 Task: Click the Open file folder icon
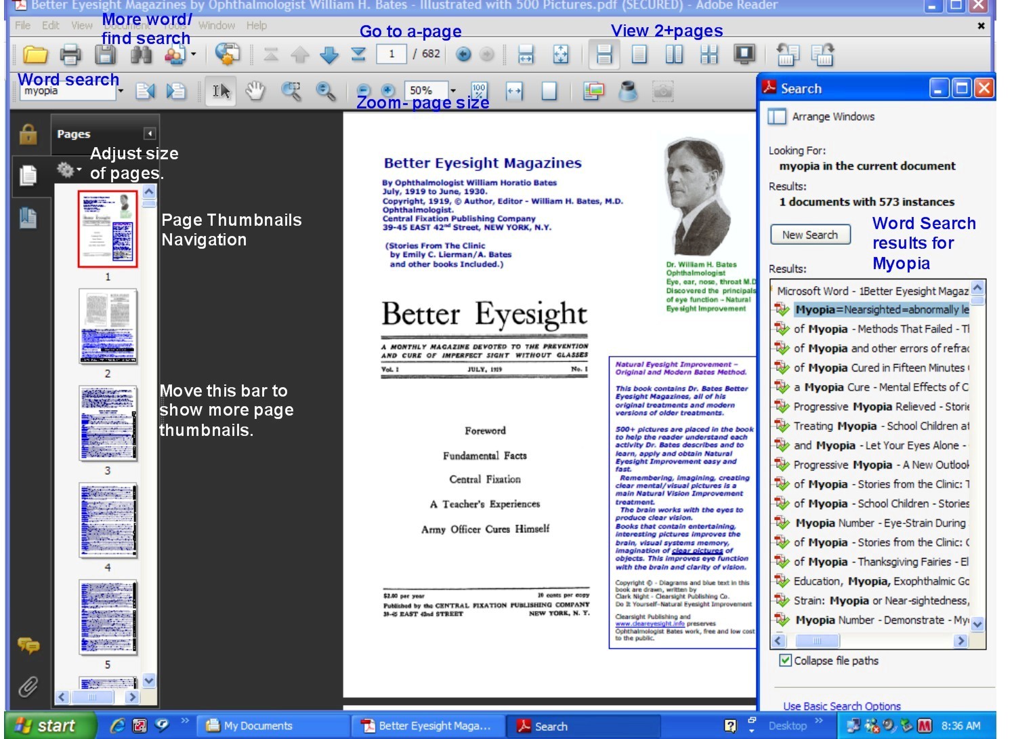(35, 54)
